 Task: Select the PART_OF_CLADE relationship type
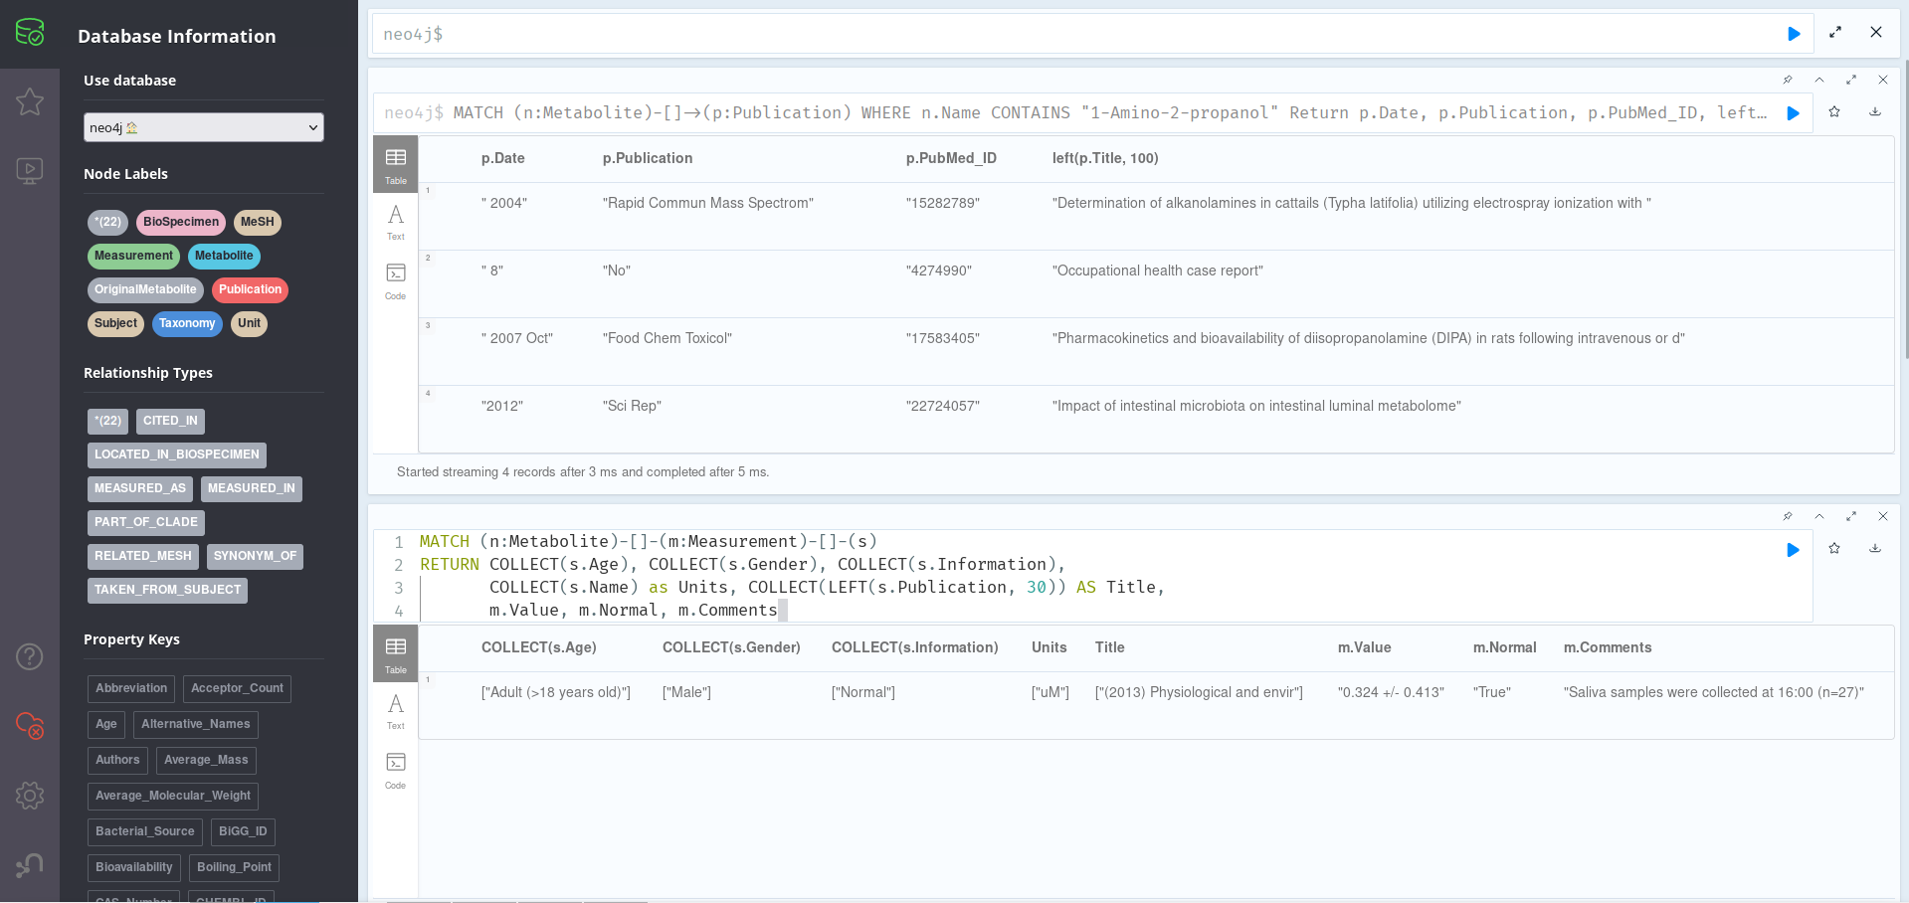point(146,523)
